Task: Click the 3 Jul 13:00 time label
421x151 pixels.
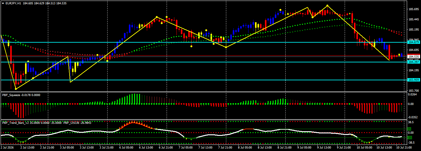Action: coord(87,148)
